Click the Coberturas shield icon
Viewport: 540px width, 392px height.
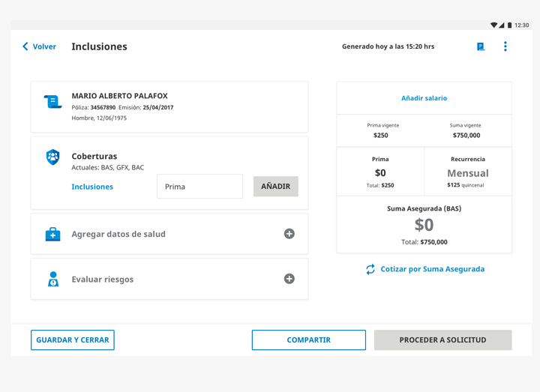[x=52, y=157]
